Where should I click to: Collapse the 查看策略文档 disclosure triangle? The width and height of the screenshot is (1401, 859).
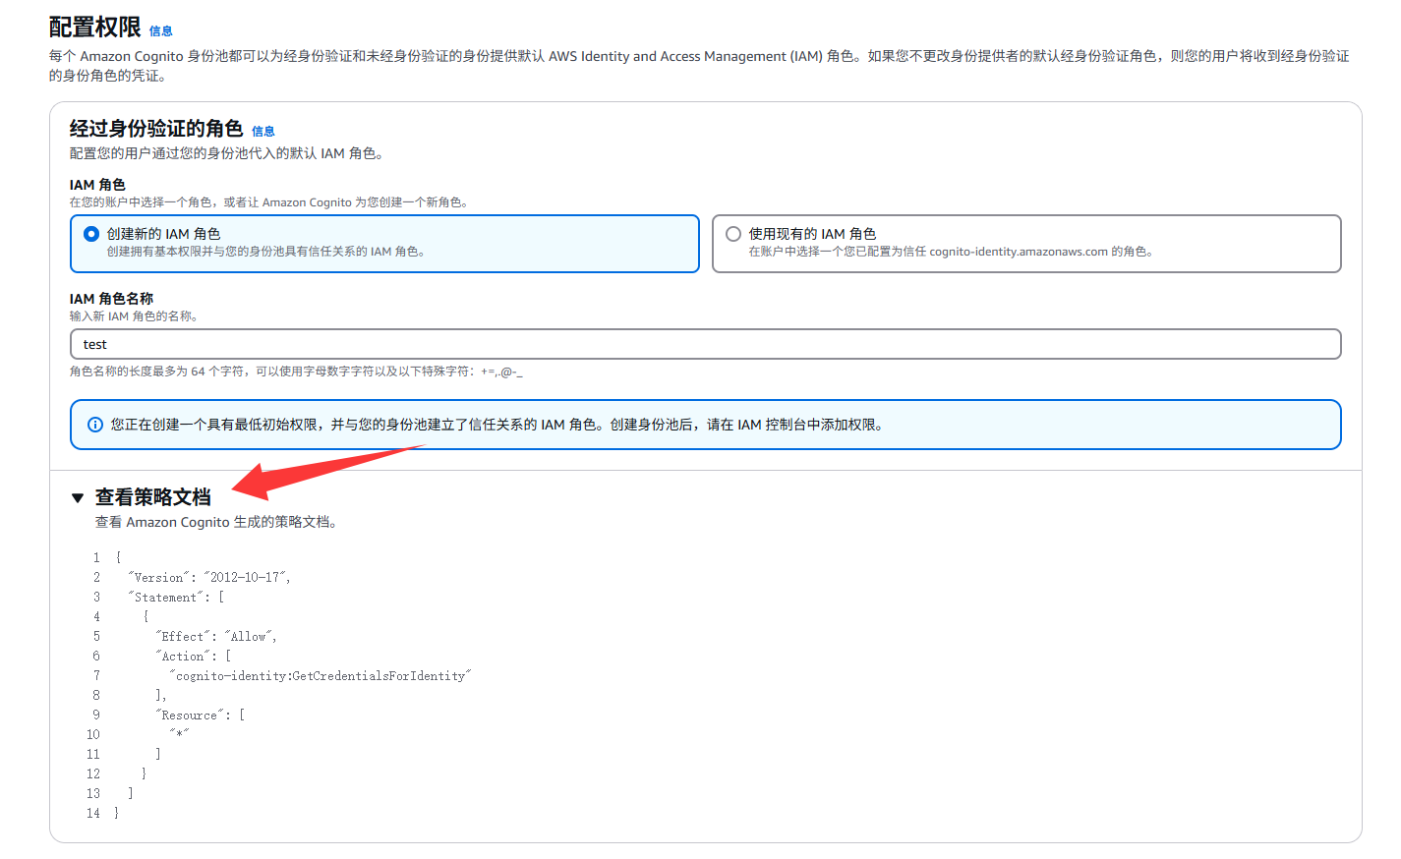tap(78, 498)
